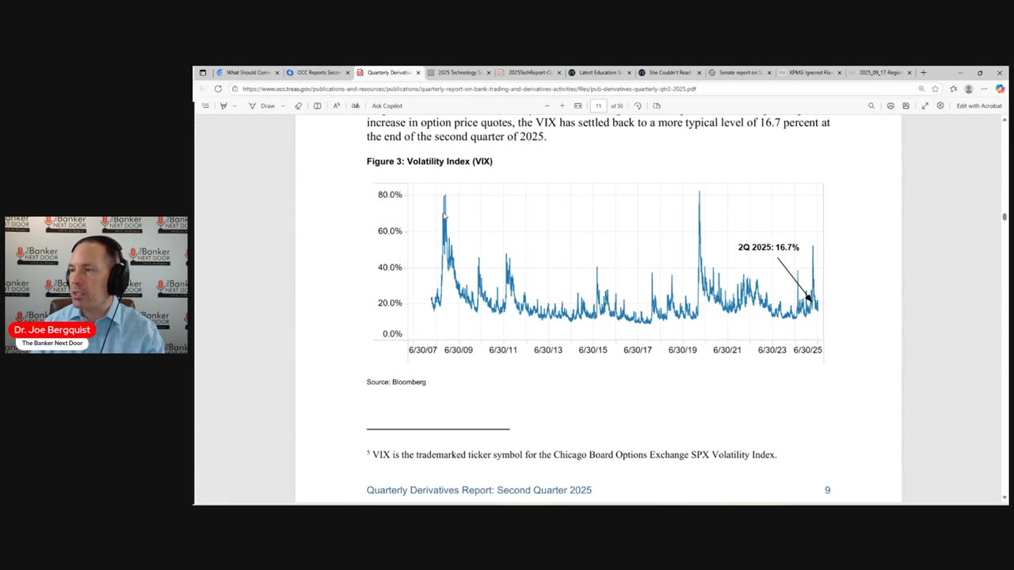Click the Page view icon next to rotate
The height and width of the screenshot is (570, 1014).
pos(657,105)
